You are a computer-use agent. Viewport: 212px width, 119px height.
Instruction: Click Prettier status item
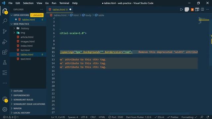click(173, 117)
